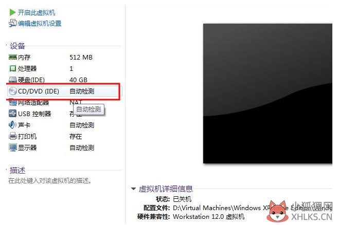The width and height of the screenshot is (338, 225).
Task: Select the processor (处理器) chip icon
Action: (x=13, y=68)
